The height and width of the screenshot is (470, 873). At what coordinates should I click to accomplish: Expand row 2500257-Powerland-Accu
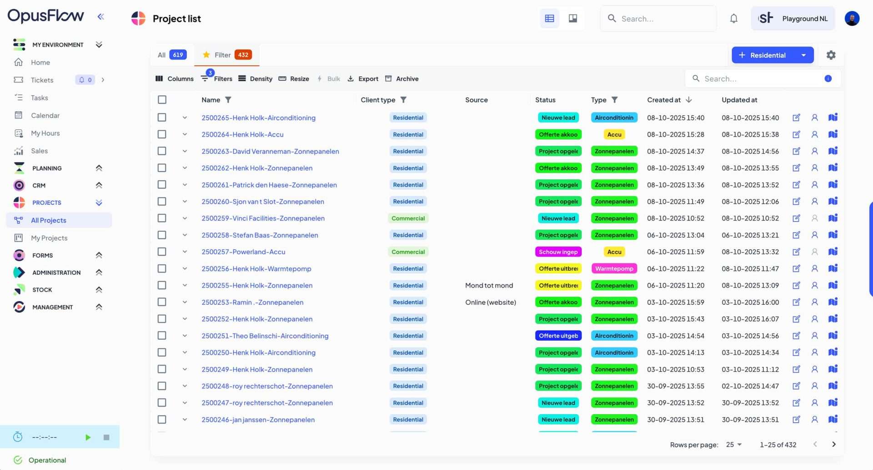pos(185,252)
